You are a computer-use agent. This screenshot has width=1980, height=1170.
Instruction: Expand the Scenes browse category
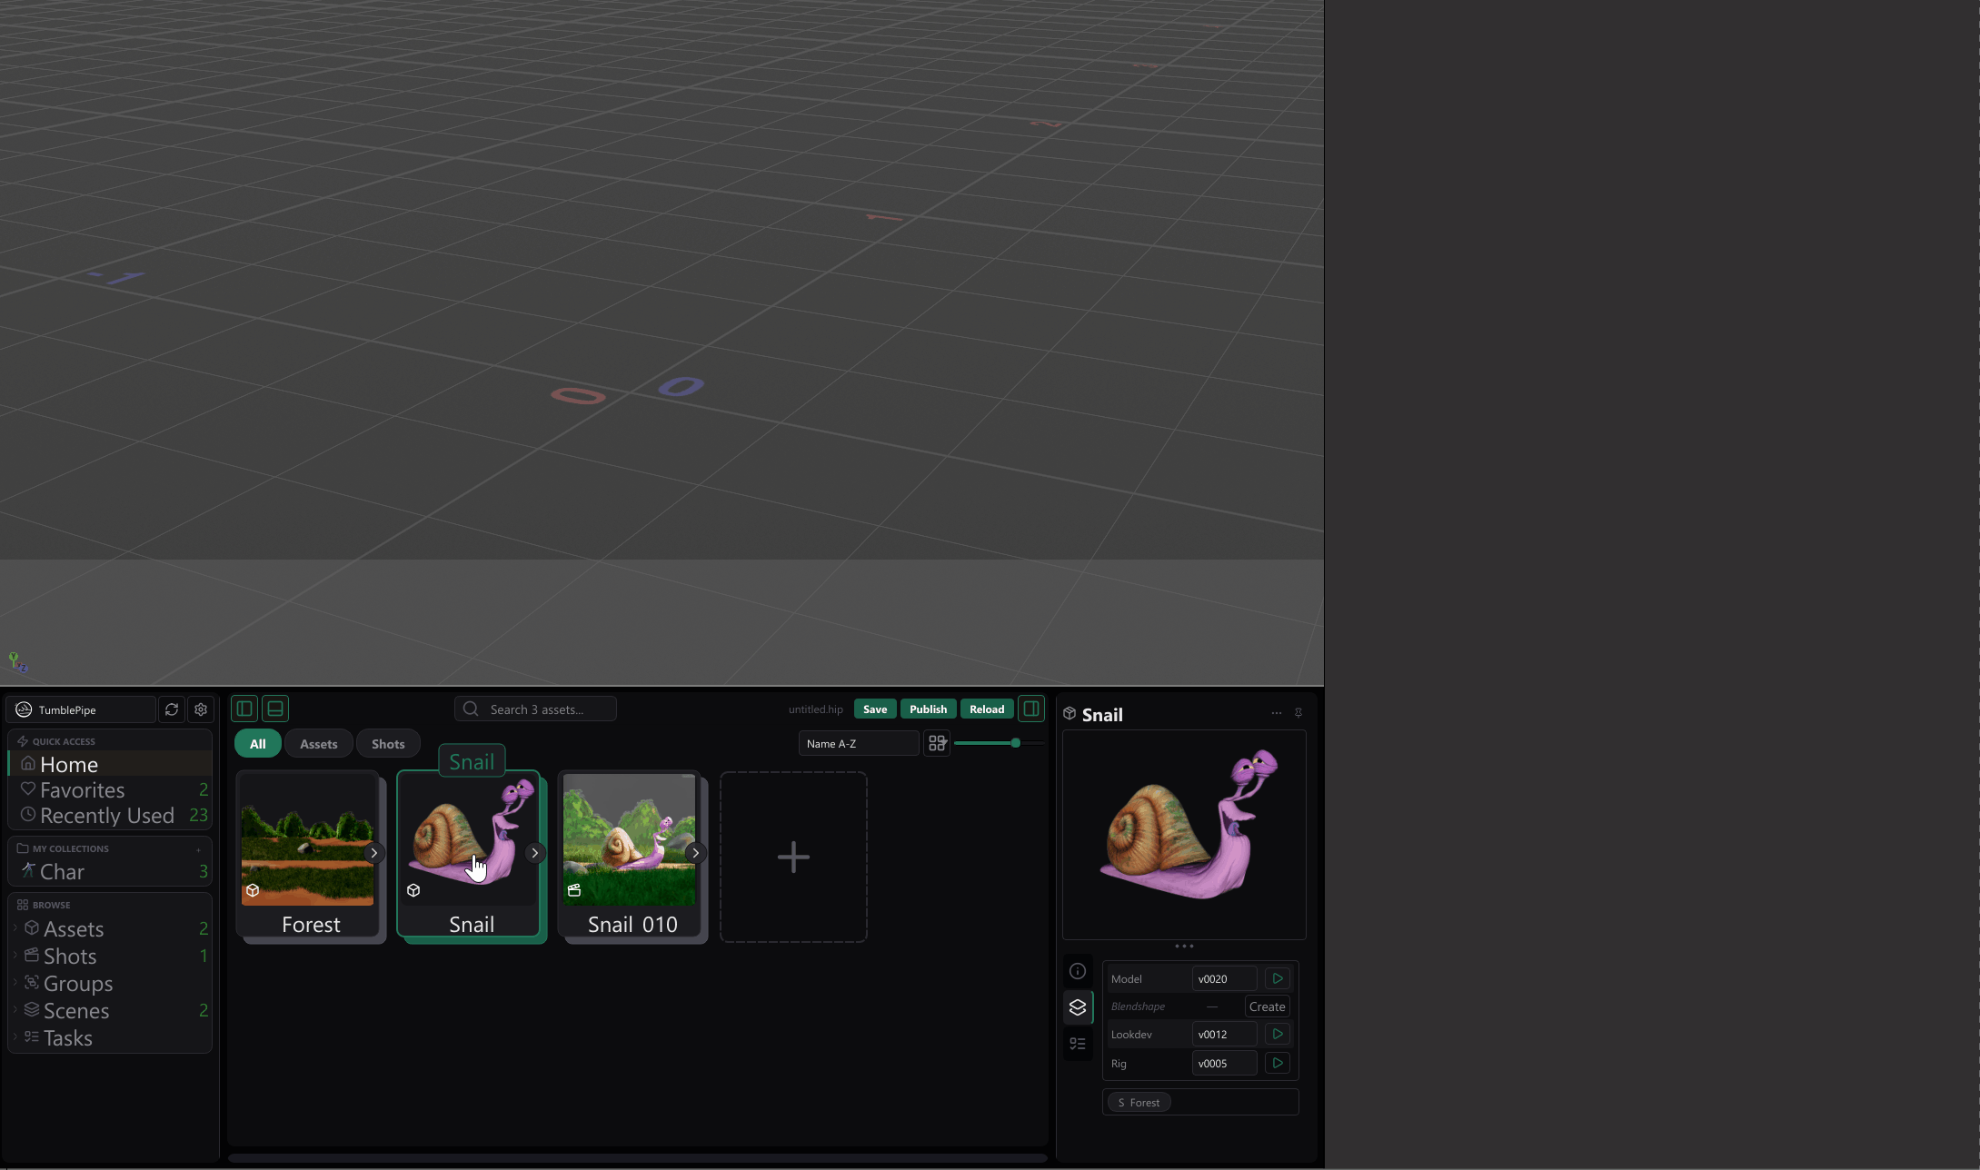pyautogui.click(x=15, y=1009)
